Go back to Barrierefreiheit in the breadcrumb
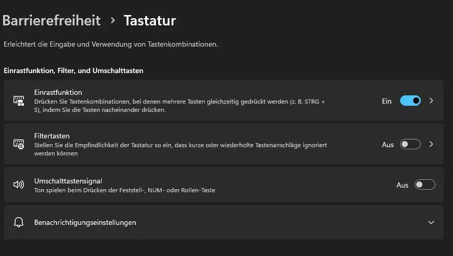 (x=51, y=21)
